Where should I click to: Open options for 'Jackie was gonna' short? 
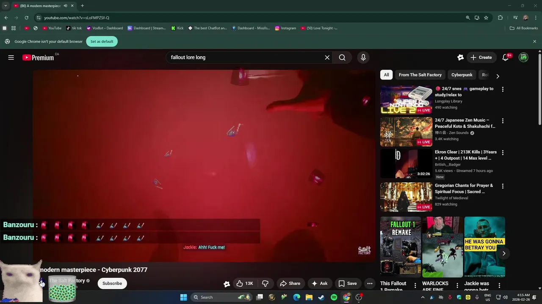tap(499, 286)
